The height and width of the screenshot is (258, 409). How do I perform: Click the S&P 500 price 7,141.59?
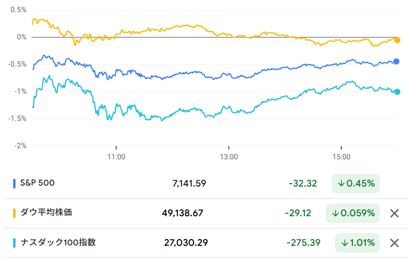[189, 184]
